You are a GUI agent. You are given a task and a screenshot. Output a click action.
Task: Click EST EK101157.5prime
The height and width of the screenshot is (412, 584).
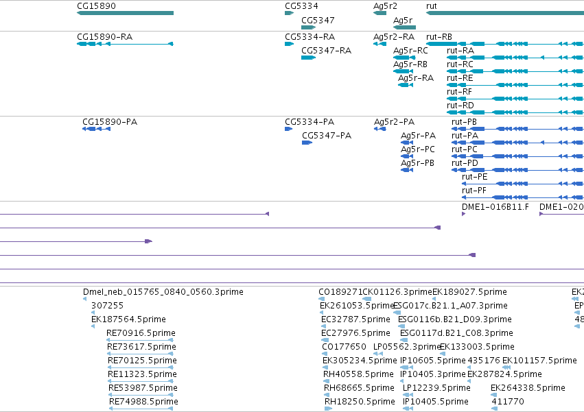pos(539,361)
